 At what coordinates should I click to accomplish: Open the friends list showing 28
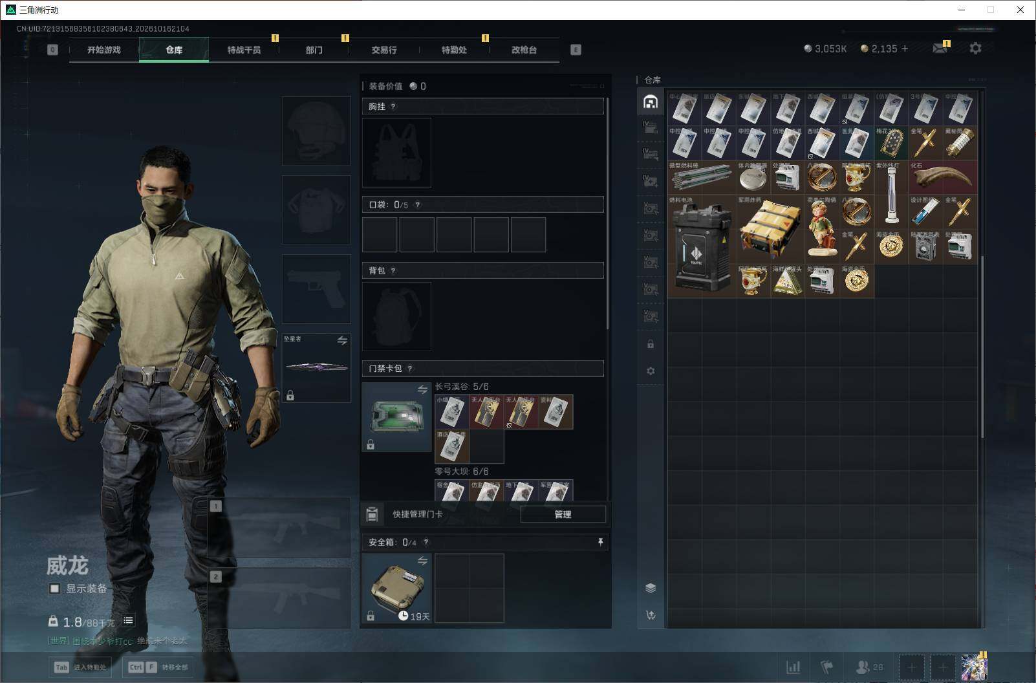869,667
